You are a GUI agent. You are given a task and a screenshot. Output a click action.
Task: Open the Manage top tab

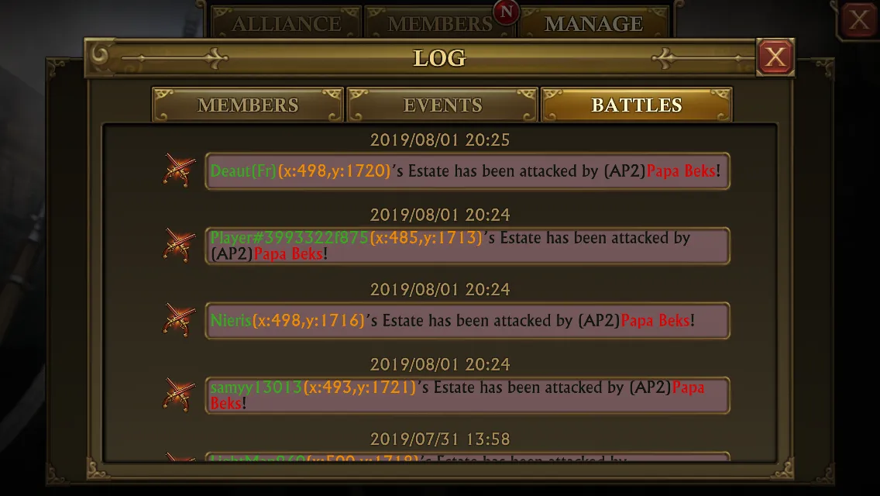pos(594,23)
